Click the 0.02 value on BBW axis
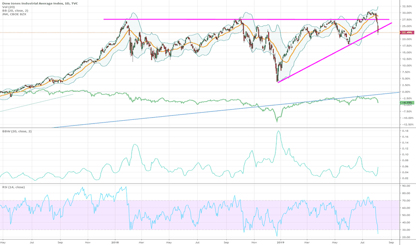 (405, 178)
